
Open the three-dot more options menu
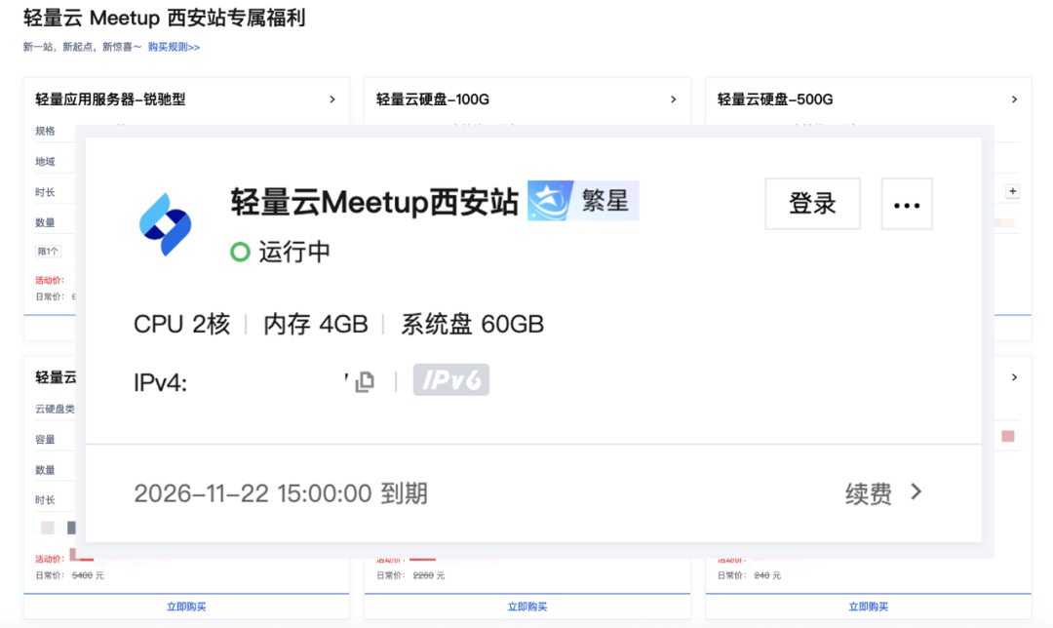(x=907, y=204)
